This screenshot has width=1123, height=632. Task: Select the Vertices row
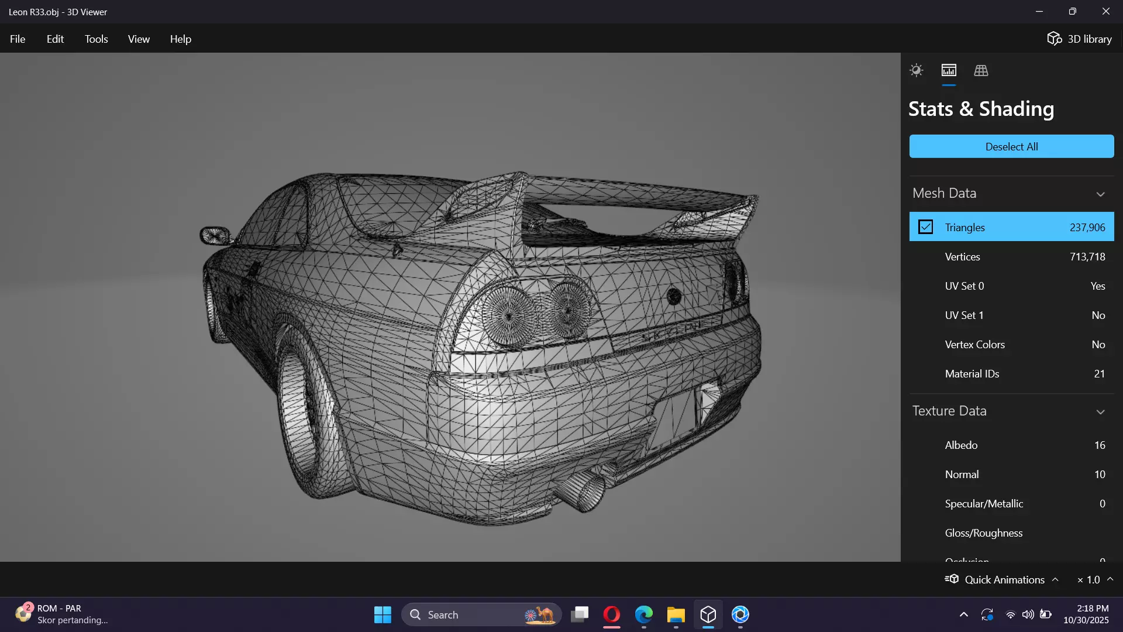1011,256
